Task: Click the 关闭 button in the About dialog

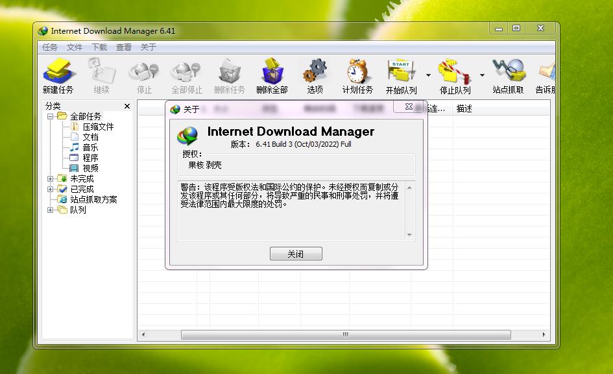Action: coord(296,253)
